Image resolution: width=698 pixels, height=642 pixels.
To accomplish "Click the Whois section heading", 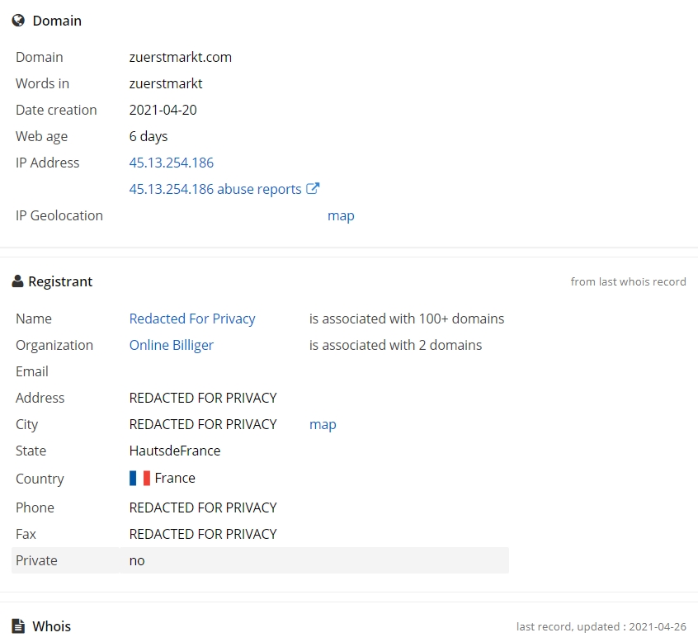I will [x=52, y=626].
